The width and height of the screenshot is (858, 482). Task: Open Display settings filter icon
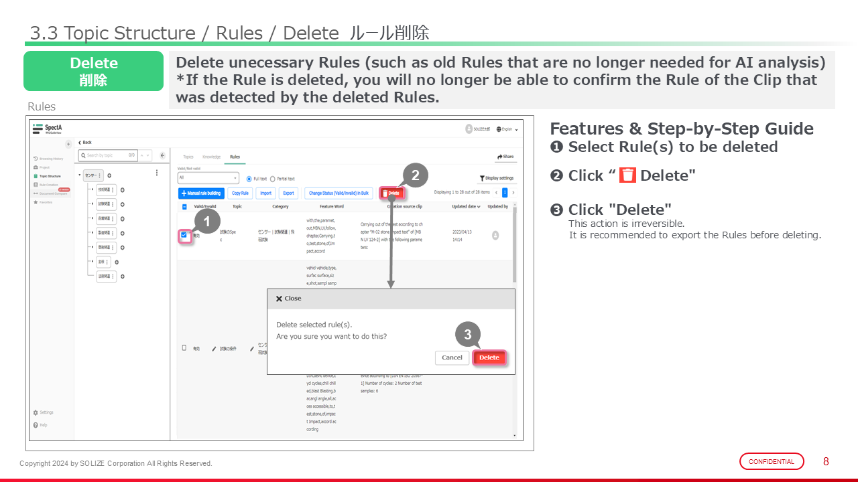pyautogui.click(x=482, y=179)
